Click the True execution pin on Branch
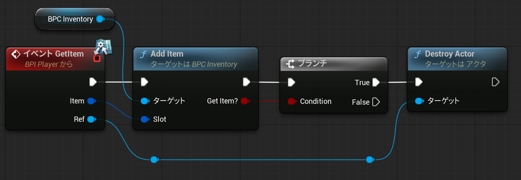Screen dimensions: 521x180 coord(376,83)
